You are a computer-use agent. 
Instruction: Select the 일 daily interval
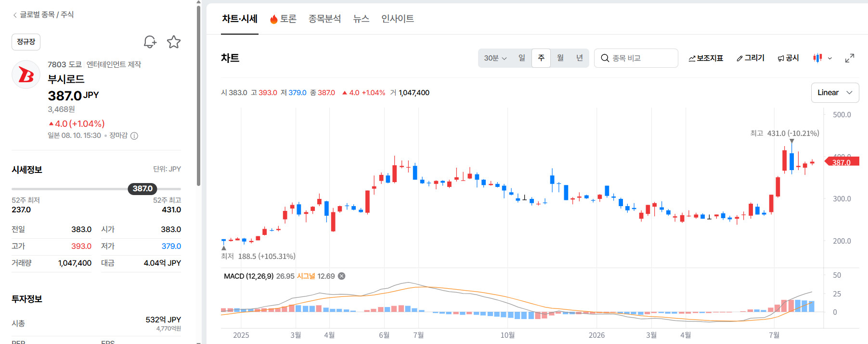pyautogui.click(x=521, y=58)
